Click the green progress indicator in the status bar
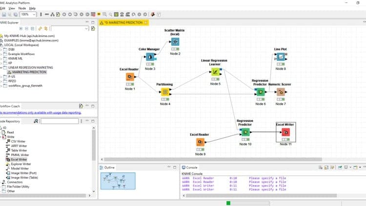The width and height of the screenshot is (366, 206). click(x=228, y=203)
